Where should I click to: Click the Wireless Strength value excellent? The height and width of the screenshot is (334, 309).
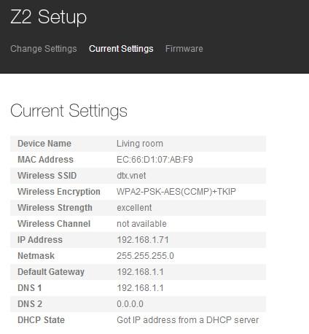point(134,208)
